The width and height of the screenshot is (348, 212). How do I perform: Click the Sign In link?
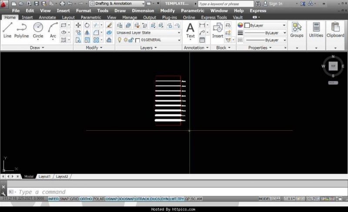point(275,4)
